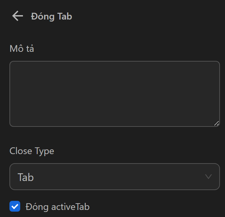
Task: Open the Close Type dropdown
Action: tap(115, 177)
